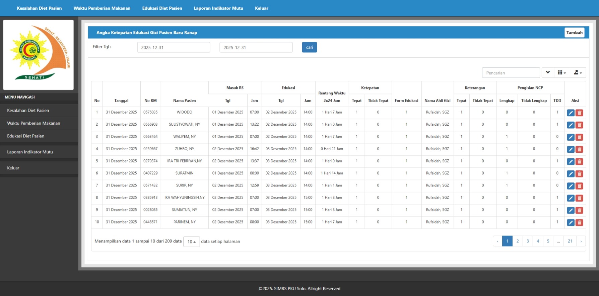Select Kesalahan Diet Pasien in sidebar navigation
599x296 pixels.
point(39,110)
